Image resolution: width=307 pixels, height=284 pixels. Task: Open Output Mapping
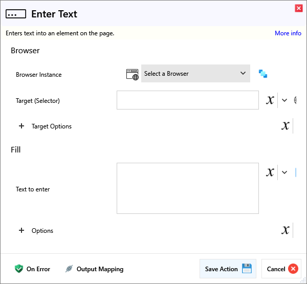[94, 269]
